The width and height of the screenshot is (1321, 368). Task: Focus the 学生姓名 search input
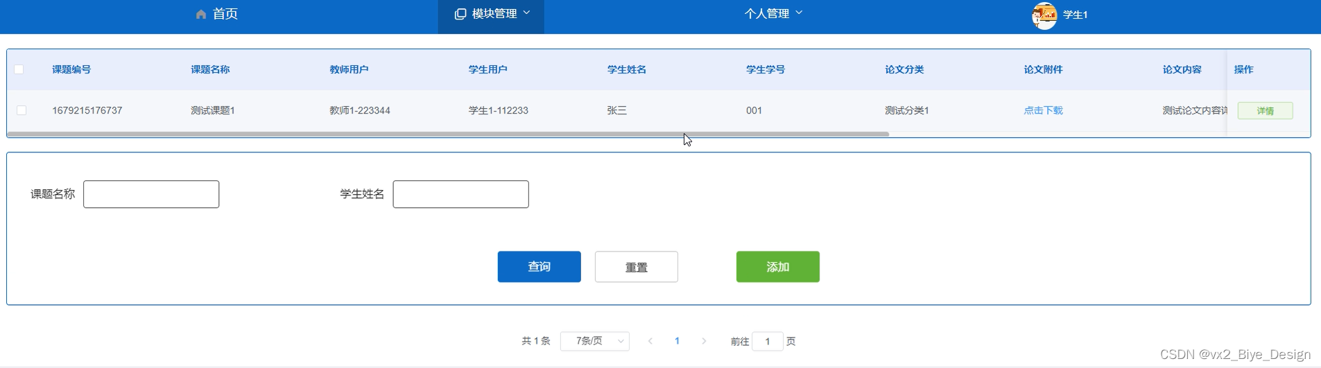[460, 194]
